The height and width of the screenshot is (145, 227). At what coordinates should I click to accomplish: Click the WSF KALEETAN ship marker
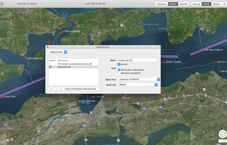[x=62, y=32]
